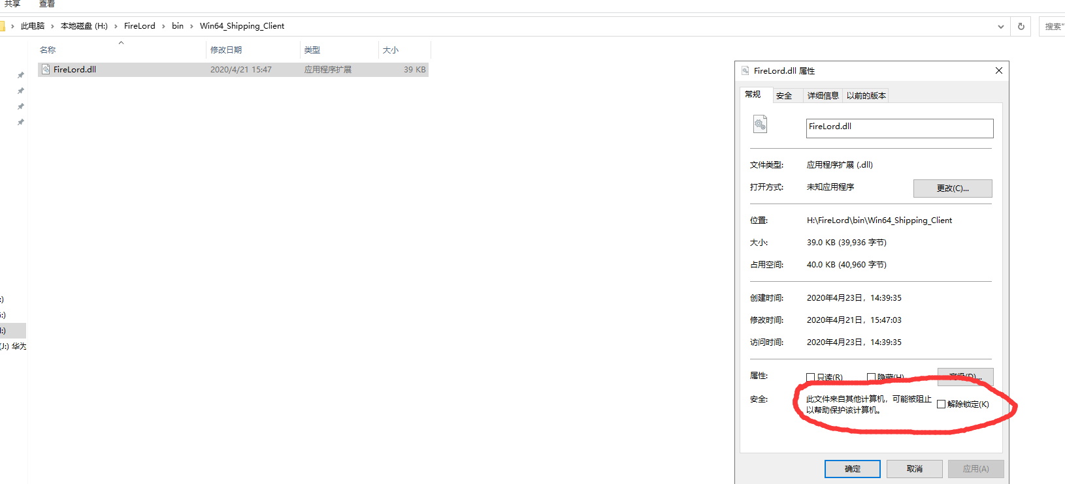Click the 高级(D)... button
This screenshot has width=1065, height=484.
point(965,376)
